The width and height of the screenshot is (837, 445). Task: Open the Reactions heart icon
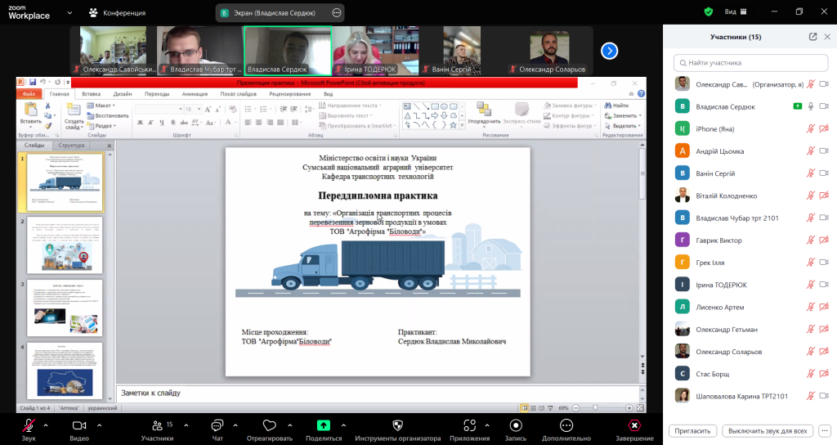tap(271, 425)
